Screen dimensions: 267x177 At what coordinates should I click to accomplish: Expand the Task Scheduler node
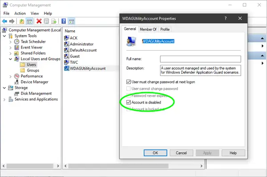pyautogui.click(x=10, y=42)
